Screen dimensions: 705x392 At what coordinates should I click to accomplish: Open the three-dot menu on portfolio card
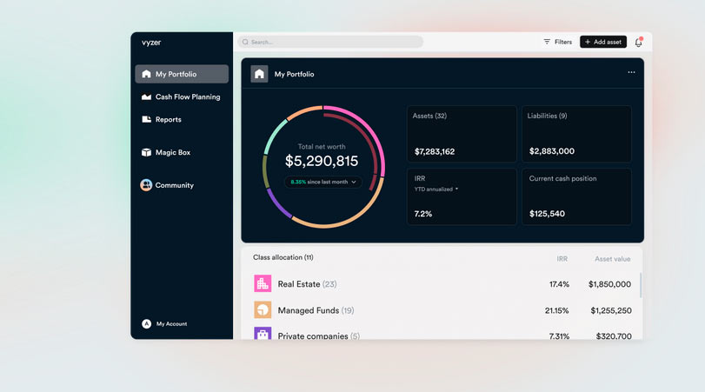click(631, 72)
